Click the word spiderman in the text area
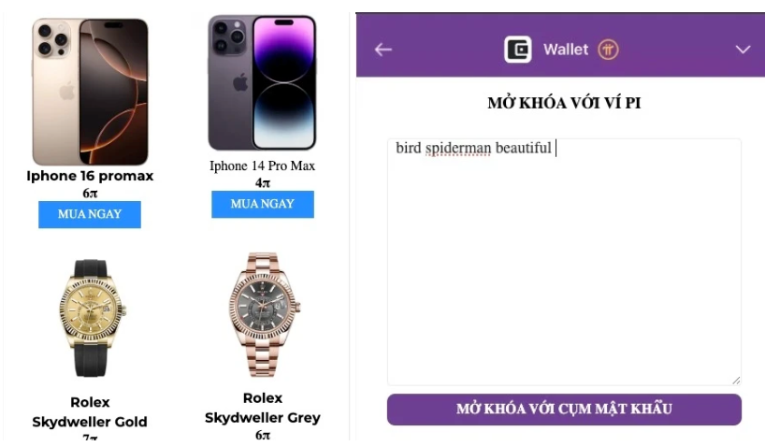The width and height of the screenshot is (765, 446). [x=458, y=148]
